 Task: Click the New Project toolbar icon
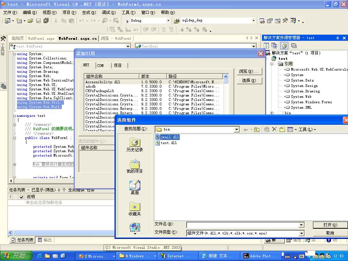tap(7, 21)
